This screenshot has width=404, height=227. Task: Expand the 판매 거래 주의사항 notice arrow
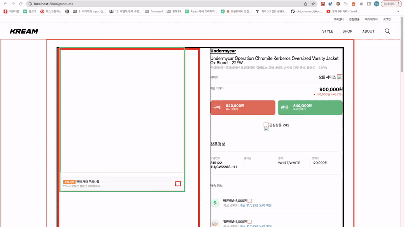(178, 184)
